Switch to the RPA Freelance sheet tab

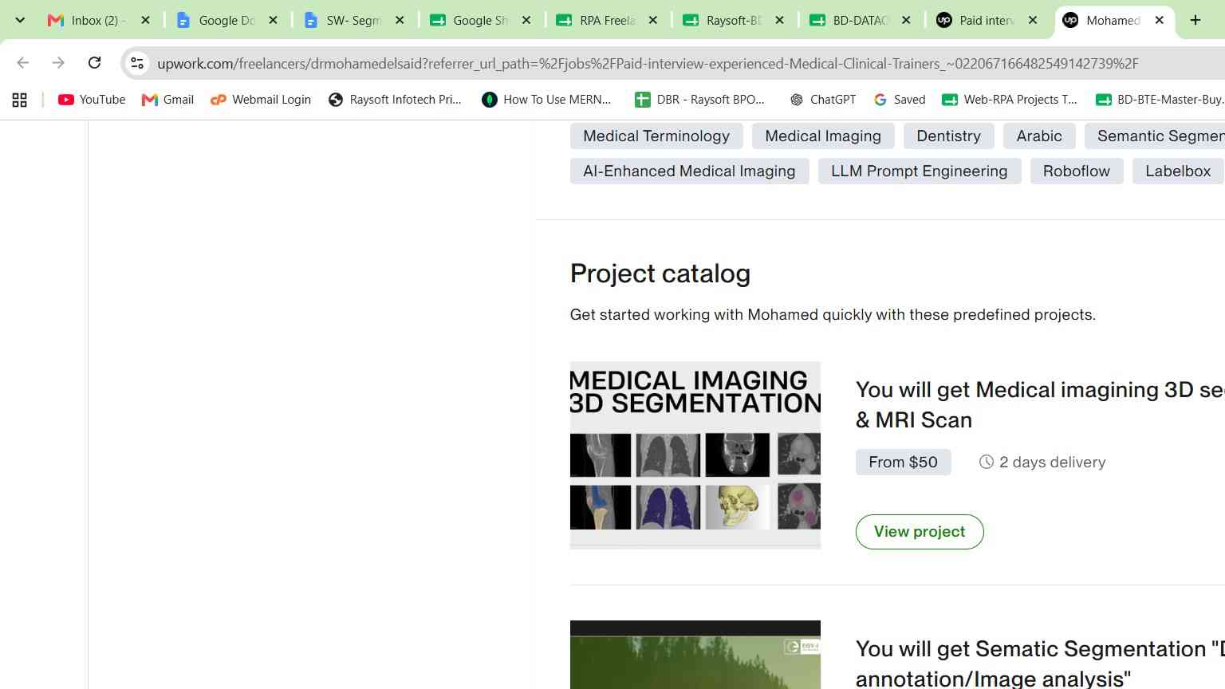tap(606, 21)
